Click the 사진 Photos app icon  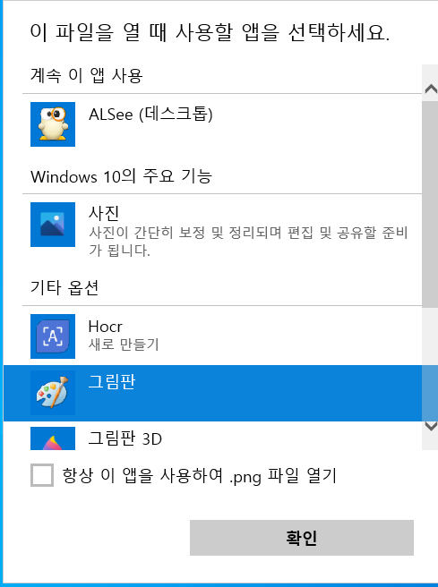pyautogui.click(x=53, y=225)
